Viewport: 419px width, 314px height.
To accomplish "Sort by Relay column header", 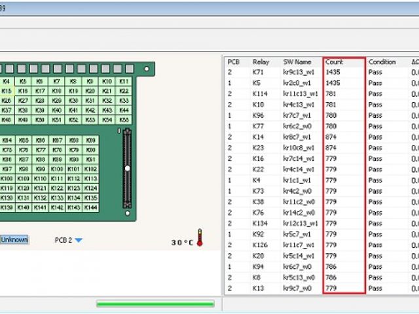I will point(261,62).
